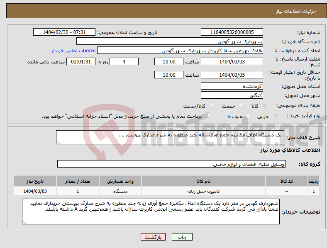Screen dimensions: 327x248
Task: Click the چاپ (print) button
Action: click(x=182, y=237)
